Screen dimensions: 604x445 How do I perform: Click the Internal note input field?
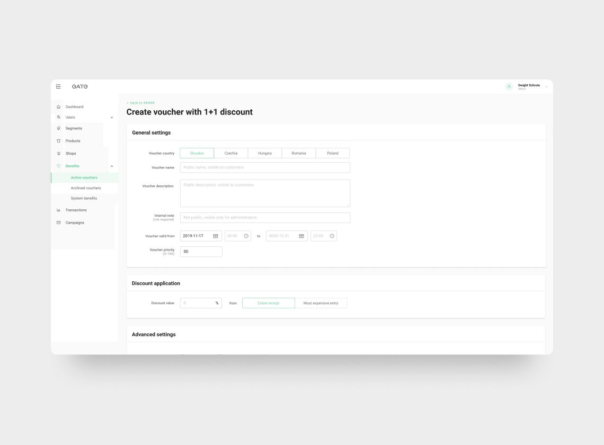pyautogui.click(x=265, y=218)
